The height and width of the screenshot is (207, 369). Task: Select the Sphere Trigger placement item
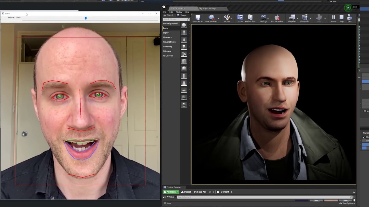184,104
